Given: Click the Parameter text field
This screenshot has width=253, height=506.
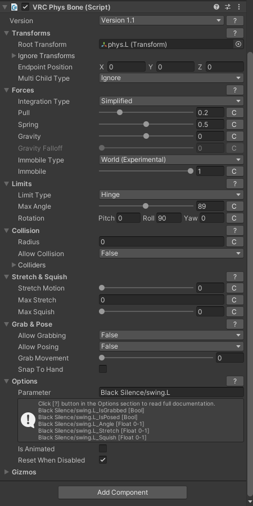Looking at the screenshot, I should 171,393.
